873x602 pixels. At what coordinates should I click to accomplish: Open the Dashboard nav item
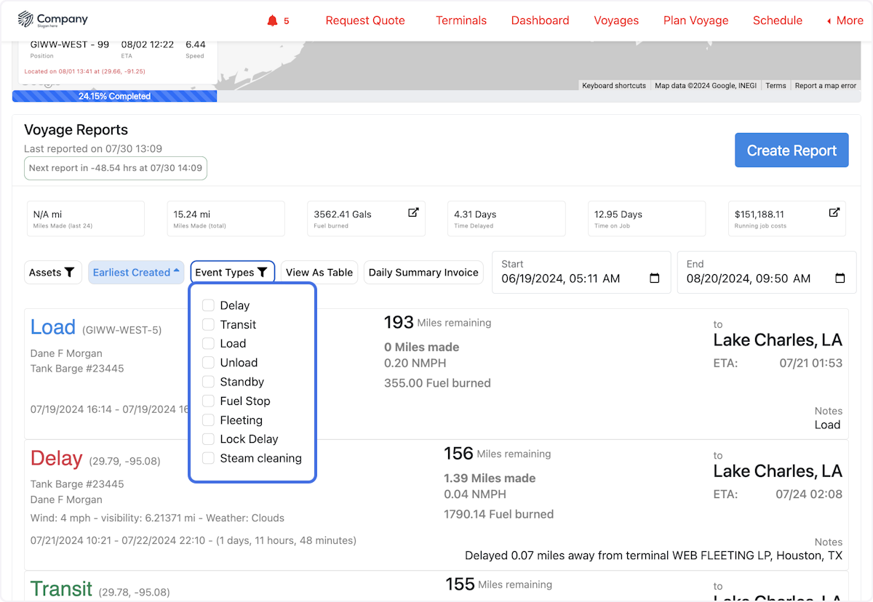[540, 20]
